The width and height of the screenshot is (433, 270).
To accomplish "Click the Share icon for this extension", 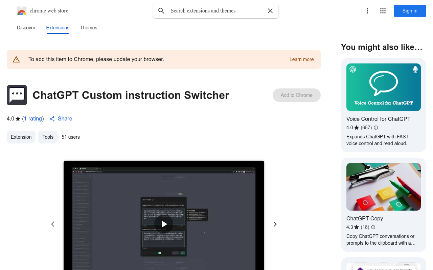I will click(x=52, y=118).
